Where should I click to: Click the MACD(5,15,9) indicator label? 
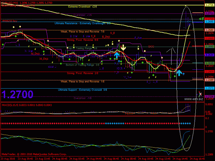coord(27,105)
